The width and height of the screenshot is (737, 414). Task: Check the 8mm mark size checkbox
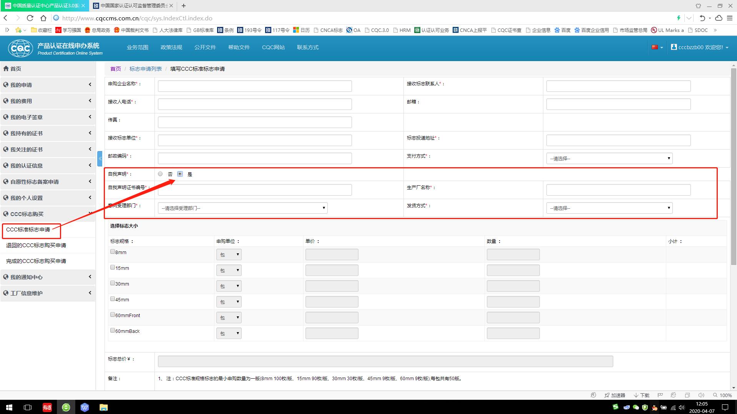(113, 251)
